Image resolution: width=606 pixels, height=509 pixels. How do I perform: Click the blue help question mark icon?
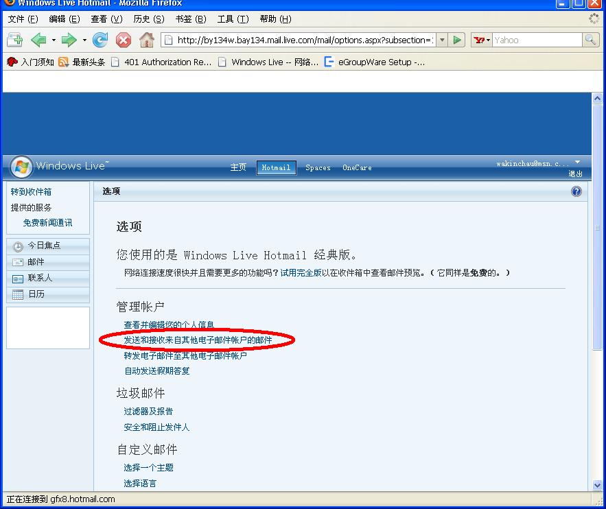click(x=576, y=191)
